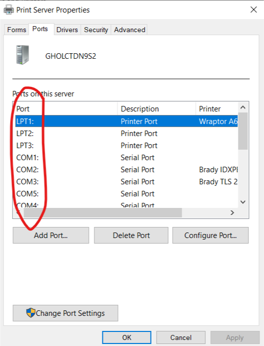The image size is (264, 346).
Task: Click Change Port Settings button
Action: click(x=66, y=313)
